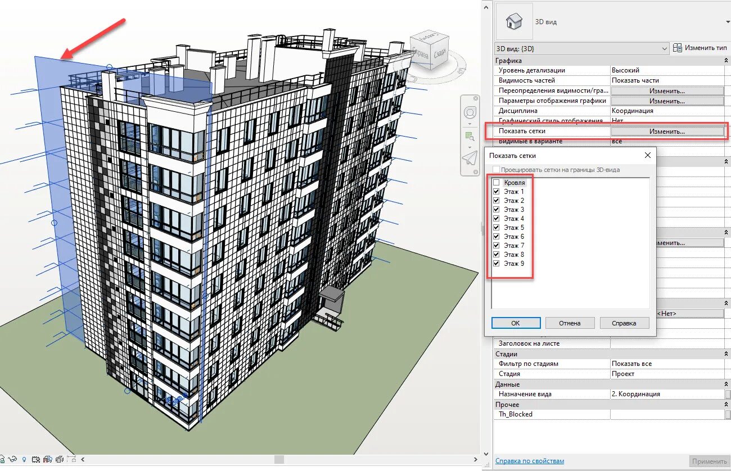Click the unlock 3D view icon in status bar
The width and height of the screenshot is (731, 471).
1,459
